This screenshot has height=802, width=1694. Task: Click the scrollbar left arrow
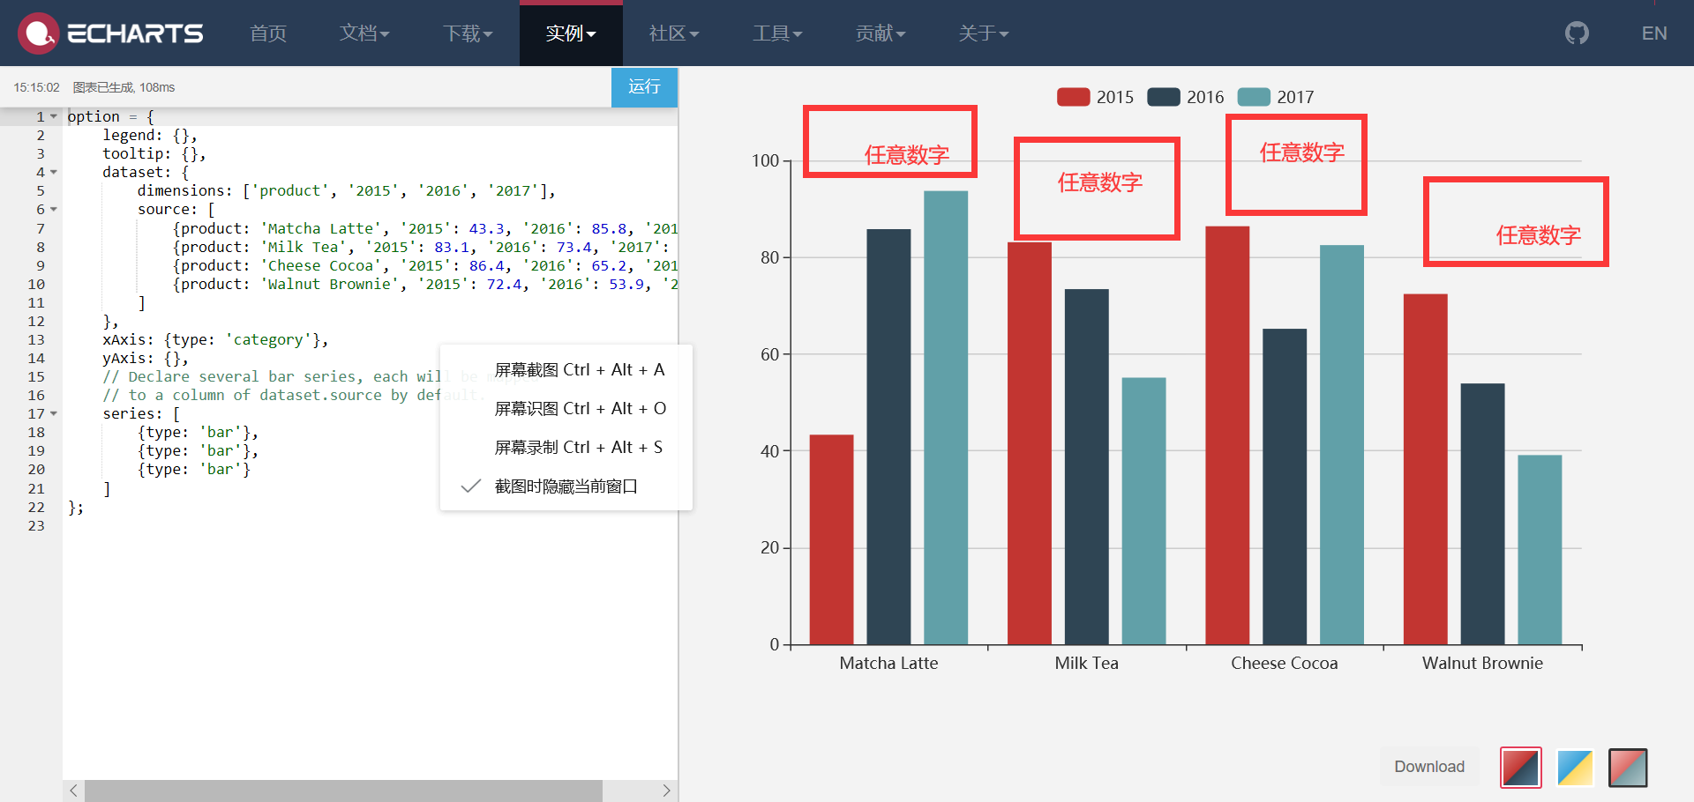tap(73, 791)
